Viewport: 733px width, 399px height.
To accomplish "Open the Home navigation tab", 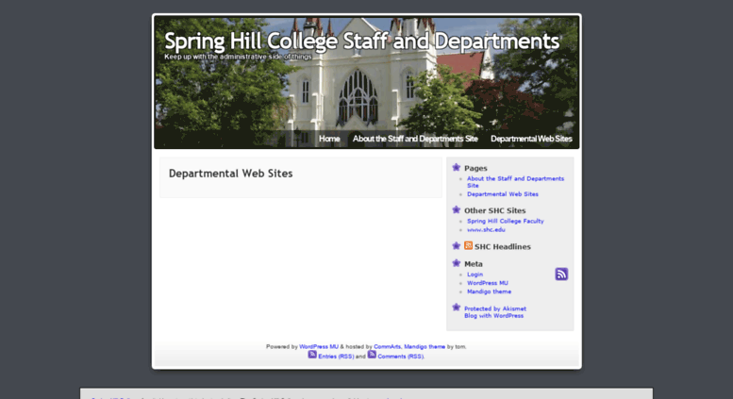I will click(329, 139).
